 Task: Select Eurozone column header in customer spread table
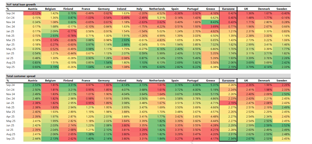(x=228, y=80)
